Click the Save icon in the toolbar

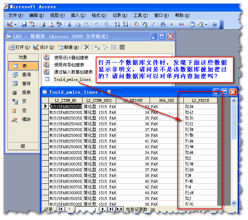[x=24, y=24]
